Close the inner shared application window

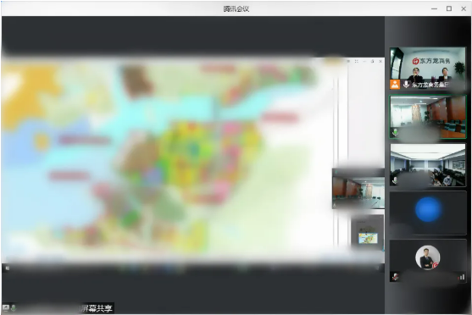pyautogui.click(x=380, y=61)
